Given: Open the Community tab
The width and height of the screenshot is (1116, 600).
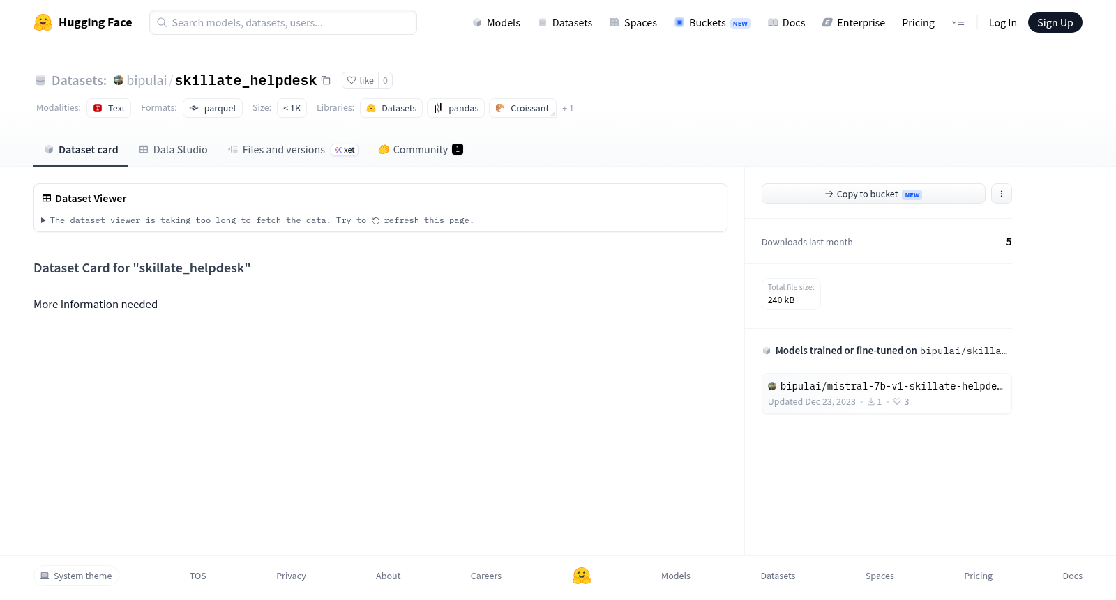Looking at the screenshot, I should point(420,149).
